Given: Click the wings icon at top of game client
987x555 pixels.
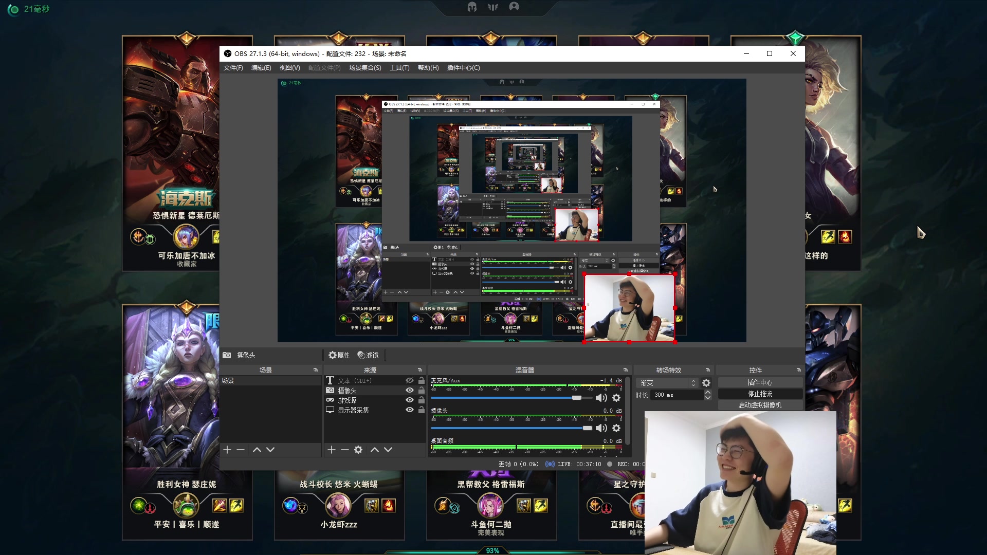Looking at the screenshot, I should pyautogui.click(x=493, y=7).
